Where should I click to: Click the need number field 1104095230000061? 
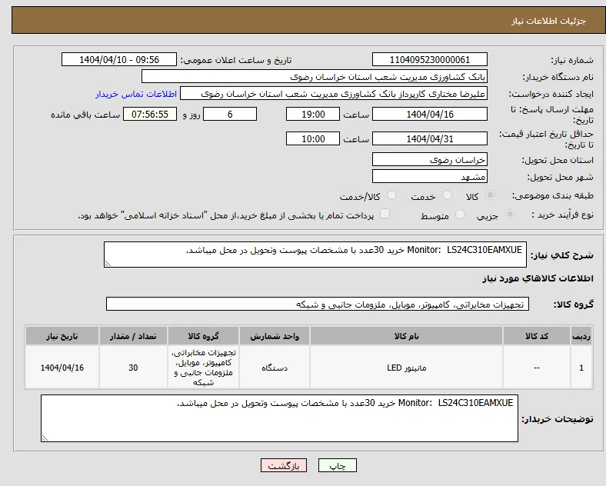coord(430,59)
